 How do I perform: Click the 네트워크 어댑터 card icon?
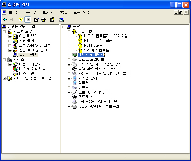pyautogui.click(x=75, y=55)
